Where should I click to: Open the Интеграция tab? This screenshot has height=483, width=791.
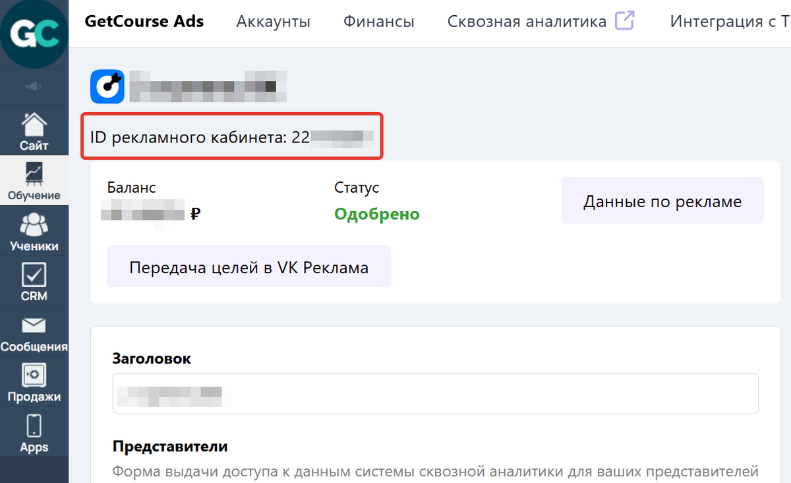tap(730, 22)
